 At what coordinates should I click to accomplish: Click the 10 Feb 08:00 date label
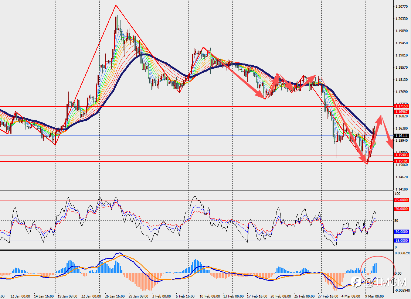tap(210, 296)
